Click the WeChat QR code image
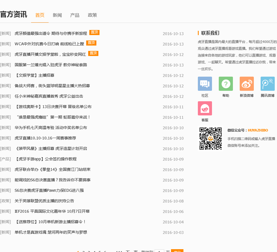The image size is (277, 252). 211,139
